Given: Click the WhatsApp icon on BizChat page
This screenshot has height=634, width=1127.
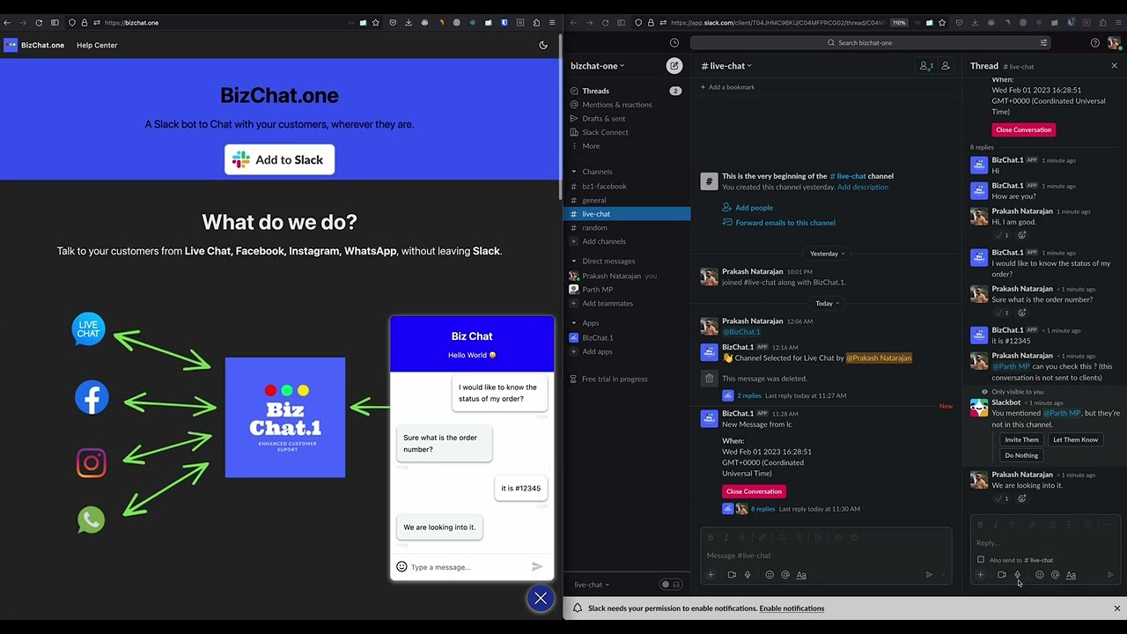Looking at the screenshot, I should click(91, 520).
